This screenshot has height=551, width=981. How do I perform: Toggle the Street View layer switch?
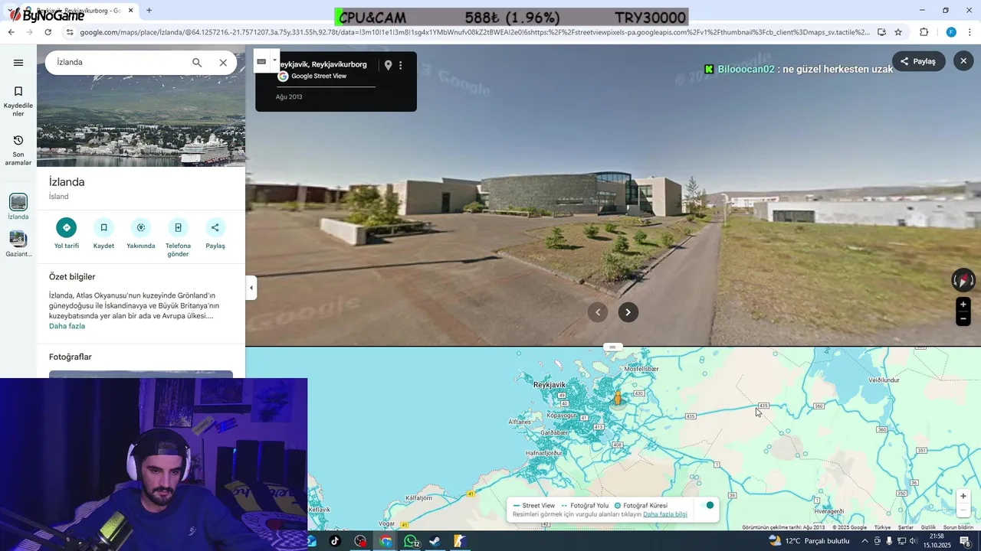pyautogui.click(x=706, y=505)
